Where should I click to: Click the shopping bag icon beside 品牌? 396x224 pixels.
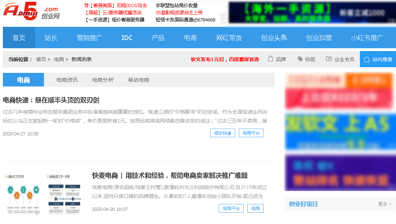tap(271, 59)
